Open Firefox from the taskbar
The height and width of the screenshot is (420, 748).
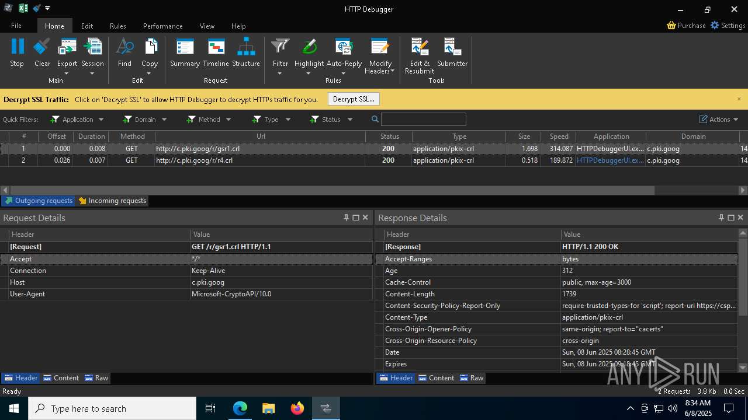click(297, 408)
